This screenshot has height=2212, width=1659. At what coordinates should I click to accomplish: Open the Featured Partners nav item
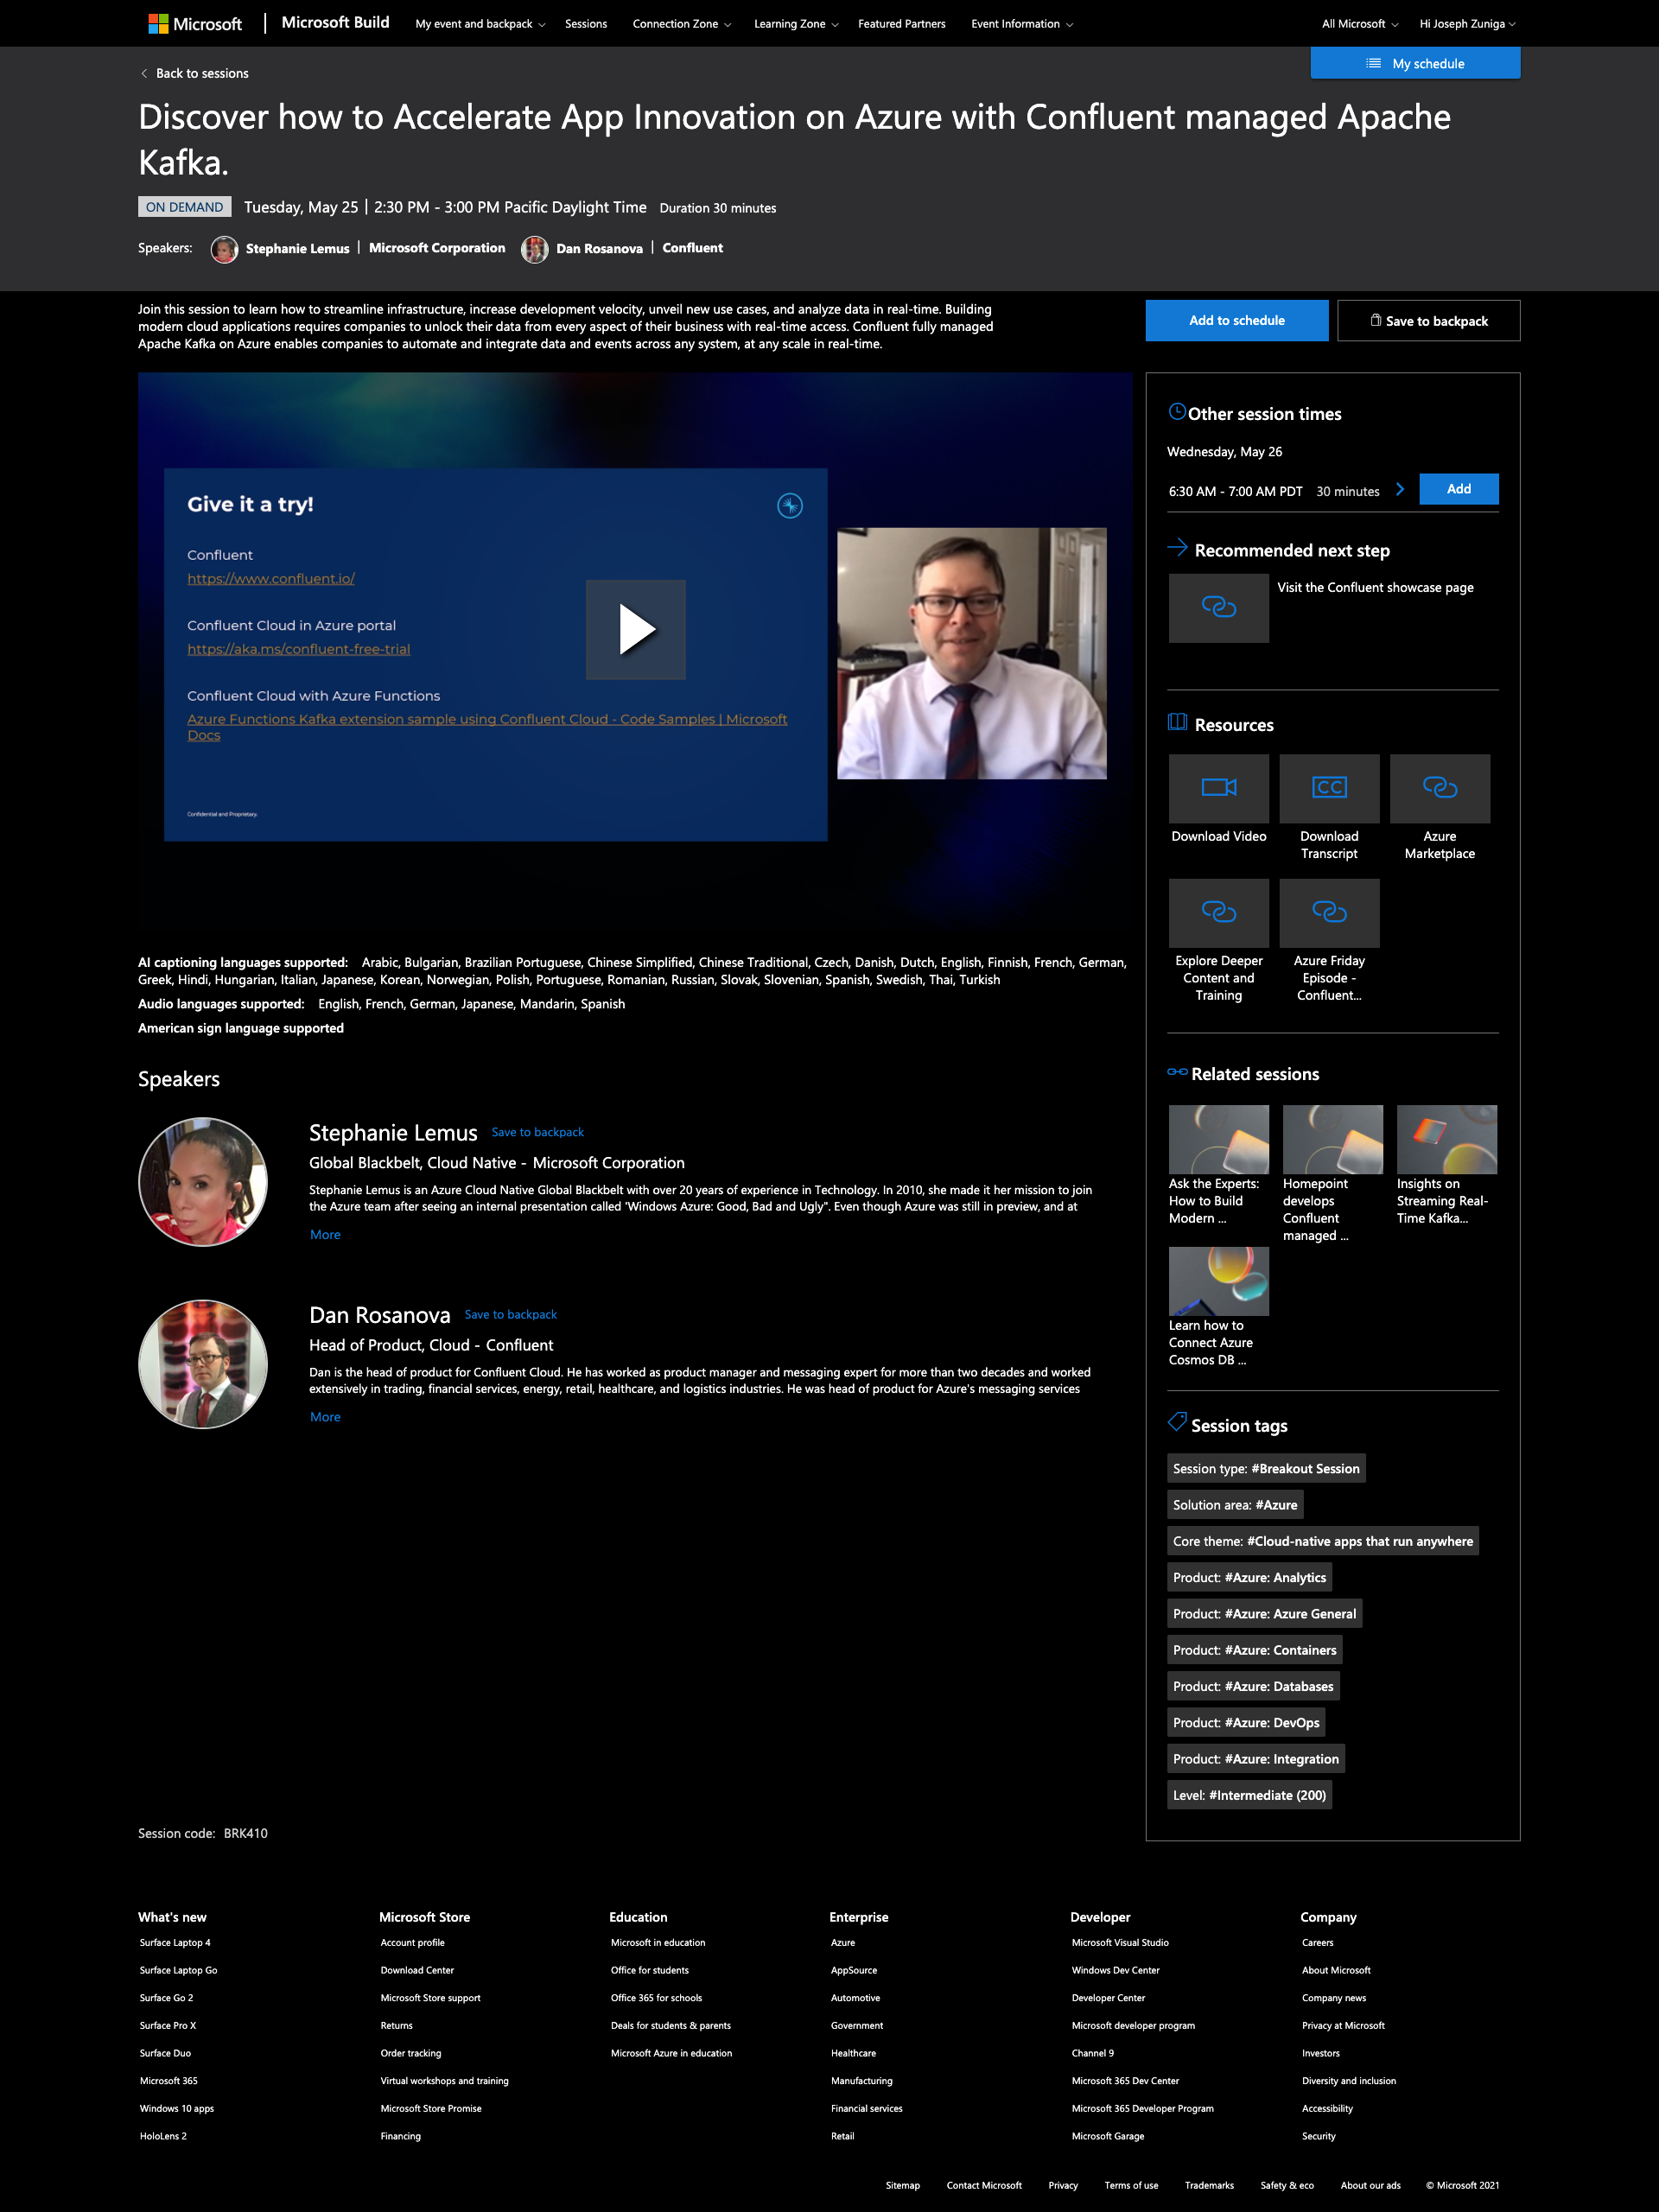pyautogui.click(x=901, y=24)
